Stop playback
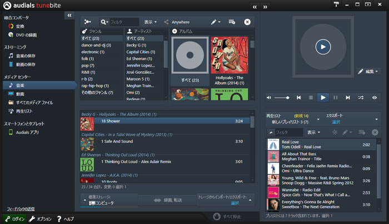389x224 pixels. click(x=311, y=98)
